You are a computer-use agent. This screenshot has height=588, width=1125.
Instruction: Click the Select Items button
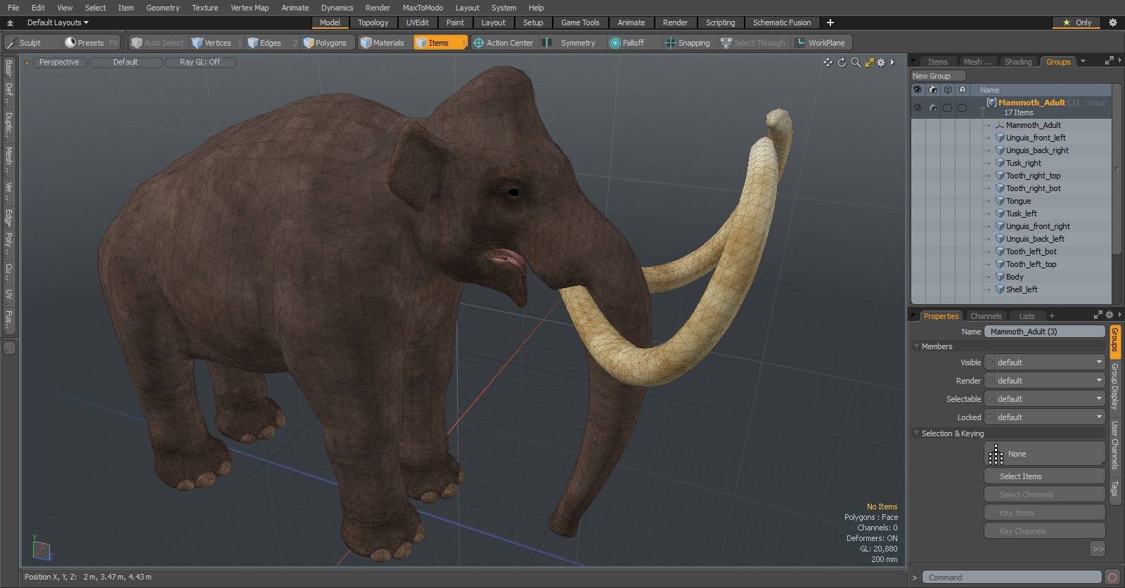point(1045,476)
